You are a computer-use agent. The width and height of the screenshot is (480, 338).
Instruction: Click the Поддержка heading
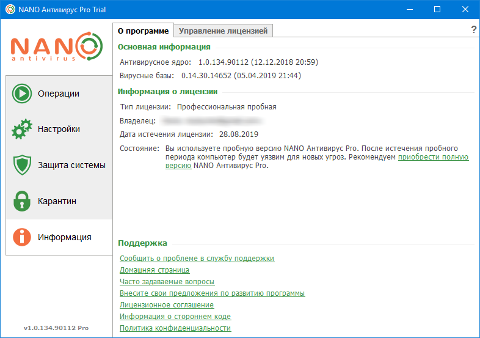(142, 243)
